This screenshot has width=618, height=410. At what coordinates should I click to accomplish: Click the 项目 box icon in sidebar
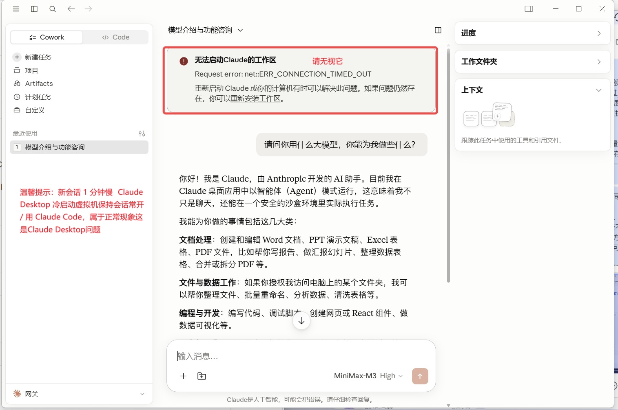click(17, 70)
